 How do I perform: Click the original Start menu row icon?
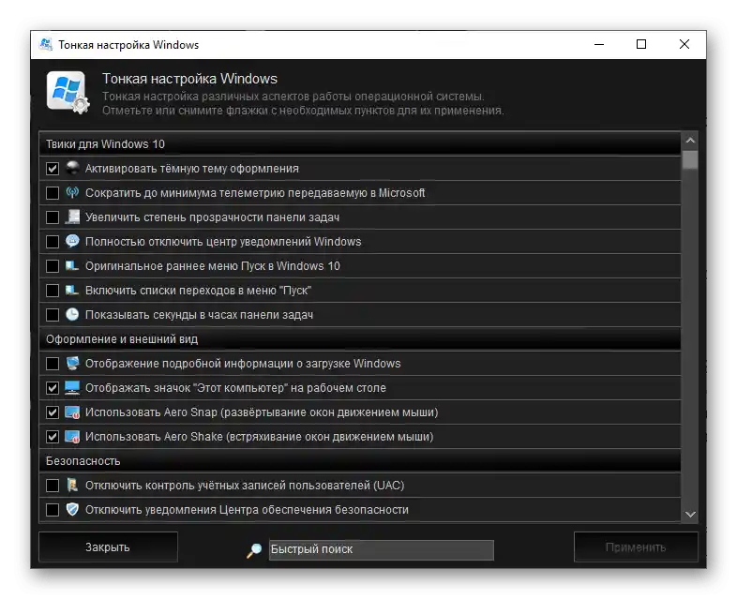(x=72, y=266)
